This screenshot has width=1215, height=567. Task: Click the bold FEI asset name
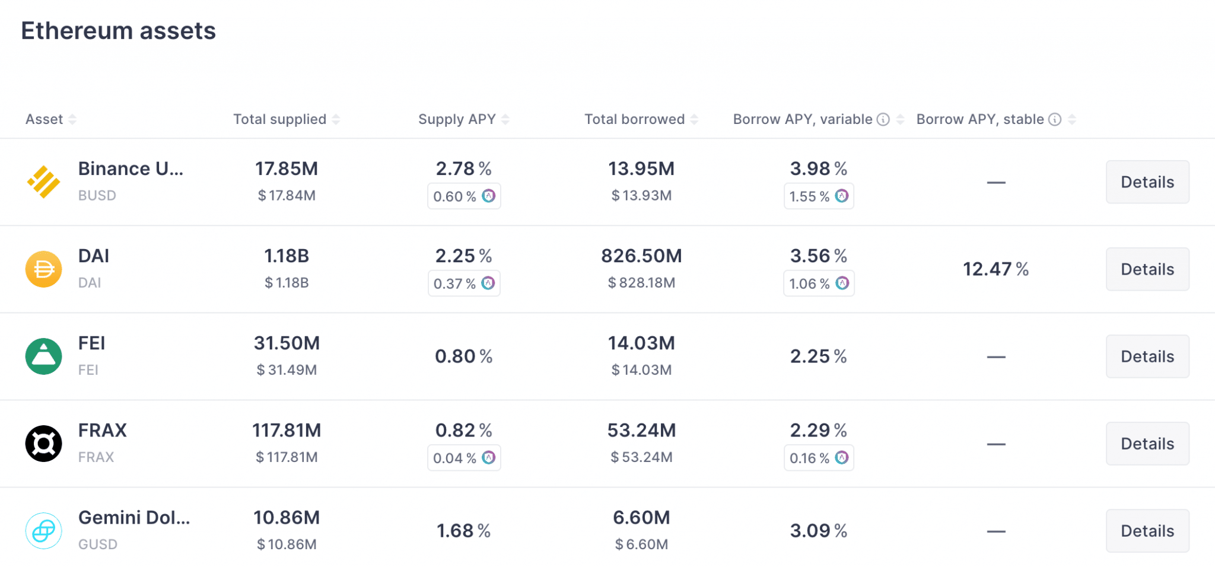click(x=91, y=343)
